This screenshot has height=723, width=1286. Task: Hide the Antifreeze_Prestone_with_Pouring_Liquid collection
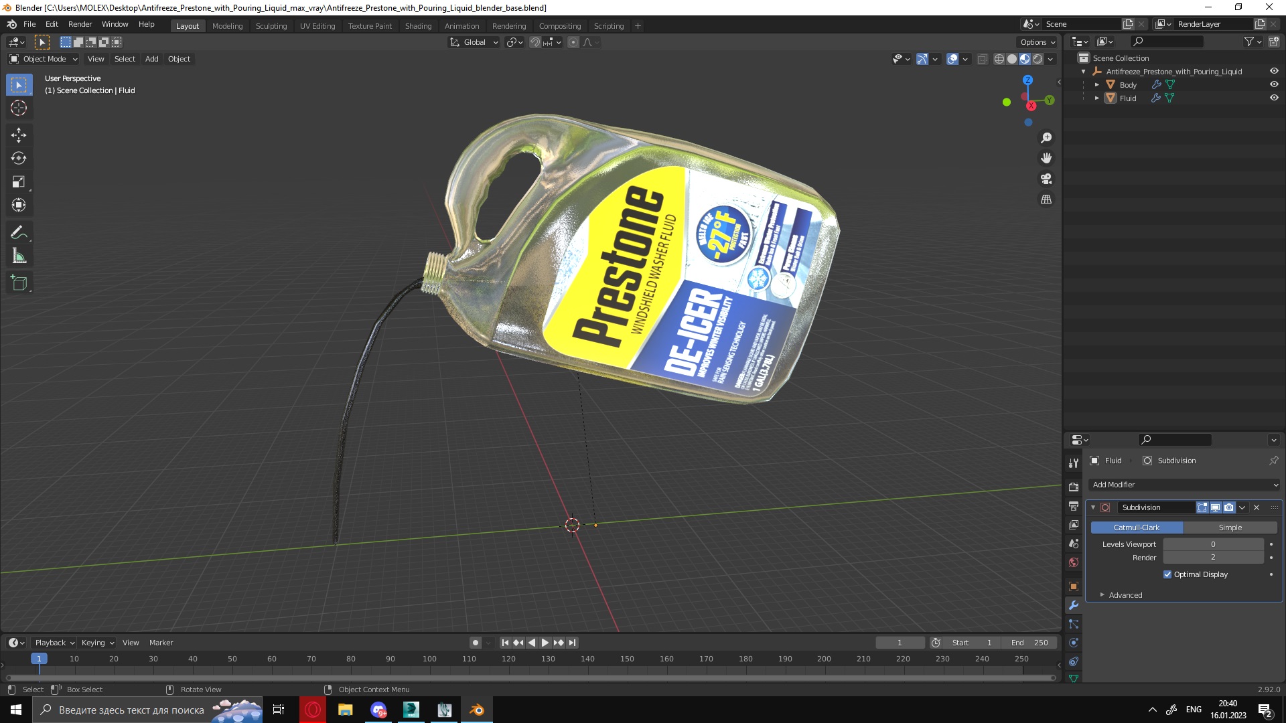click(1274, 71)
